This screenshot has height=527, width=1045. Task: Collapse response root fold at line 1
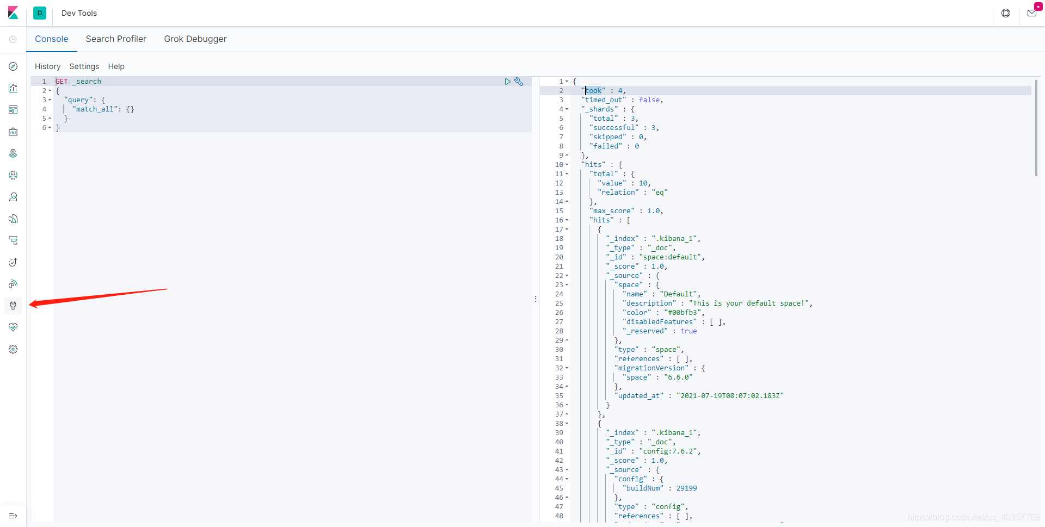click(x=567, y=82)
